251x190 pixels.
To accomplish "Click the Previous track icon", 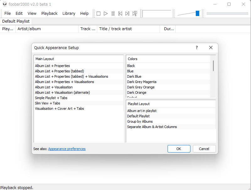I will click(120, 13).
